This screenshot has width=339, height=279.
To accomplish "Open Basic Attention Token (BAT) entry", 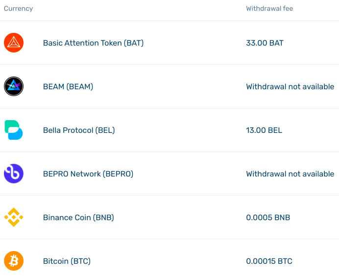I will [93, 43].
